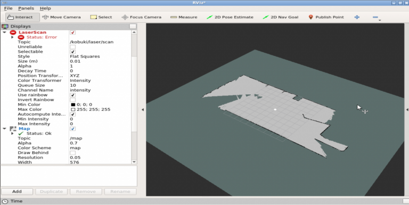This screenshot has width=409, height=205.
Task: Click the Min Color black swatch
Action: (73, 104)
